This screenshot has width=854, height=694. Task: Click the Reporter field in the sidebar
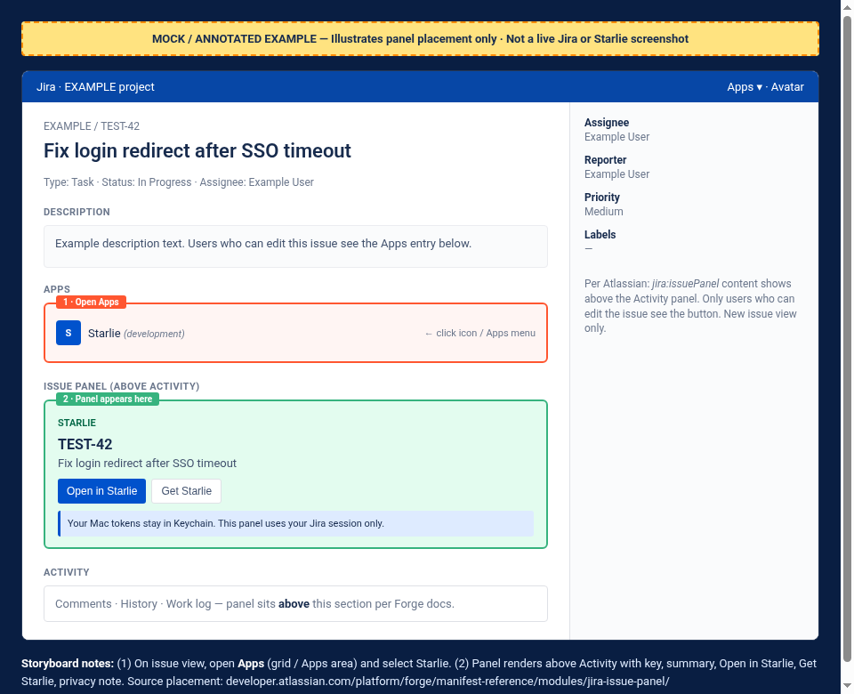(617, 166)
